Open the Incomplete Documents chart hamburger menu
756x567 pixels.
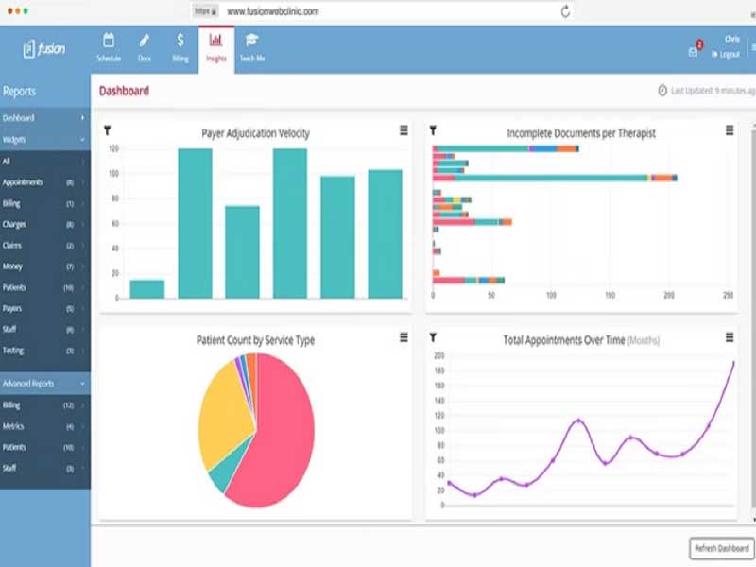(730, 130)
